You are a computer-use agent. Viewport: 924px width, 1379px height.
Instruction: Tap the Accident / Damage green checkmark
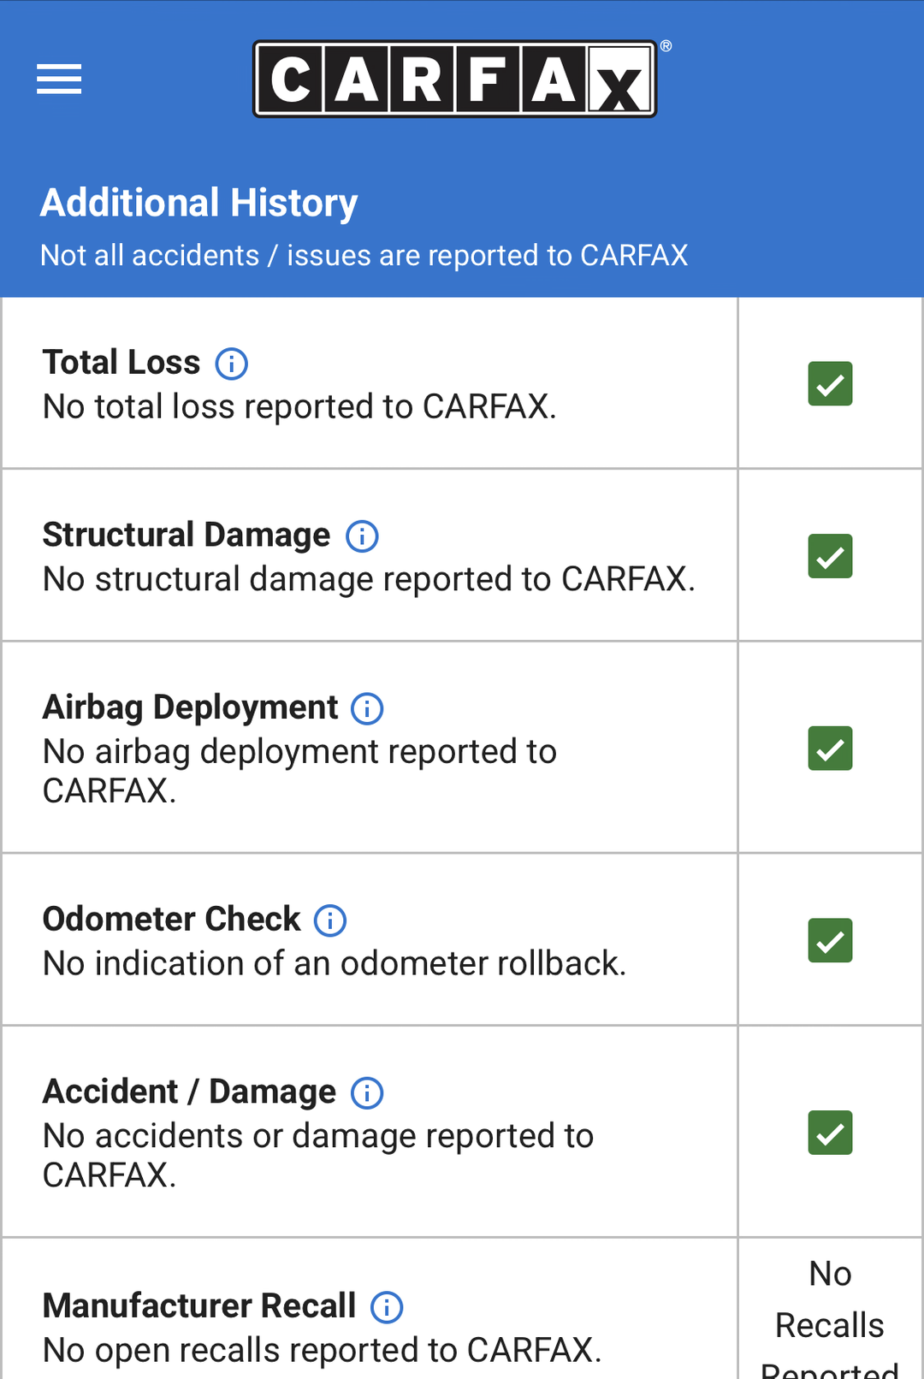[830, 1133]
